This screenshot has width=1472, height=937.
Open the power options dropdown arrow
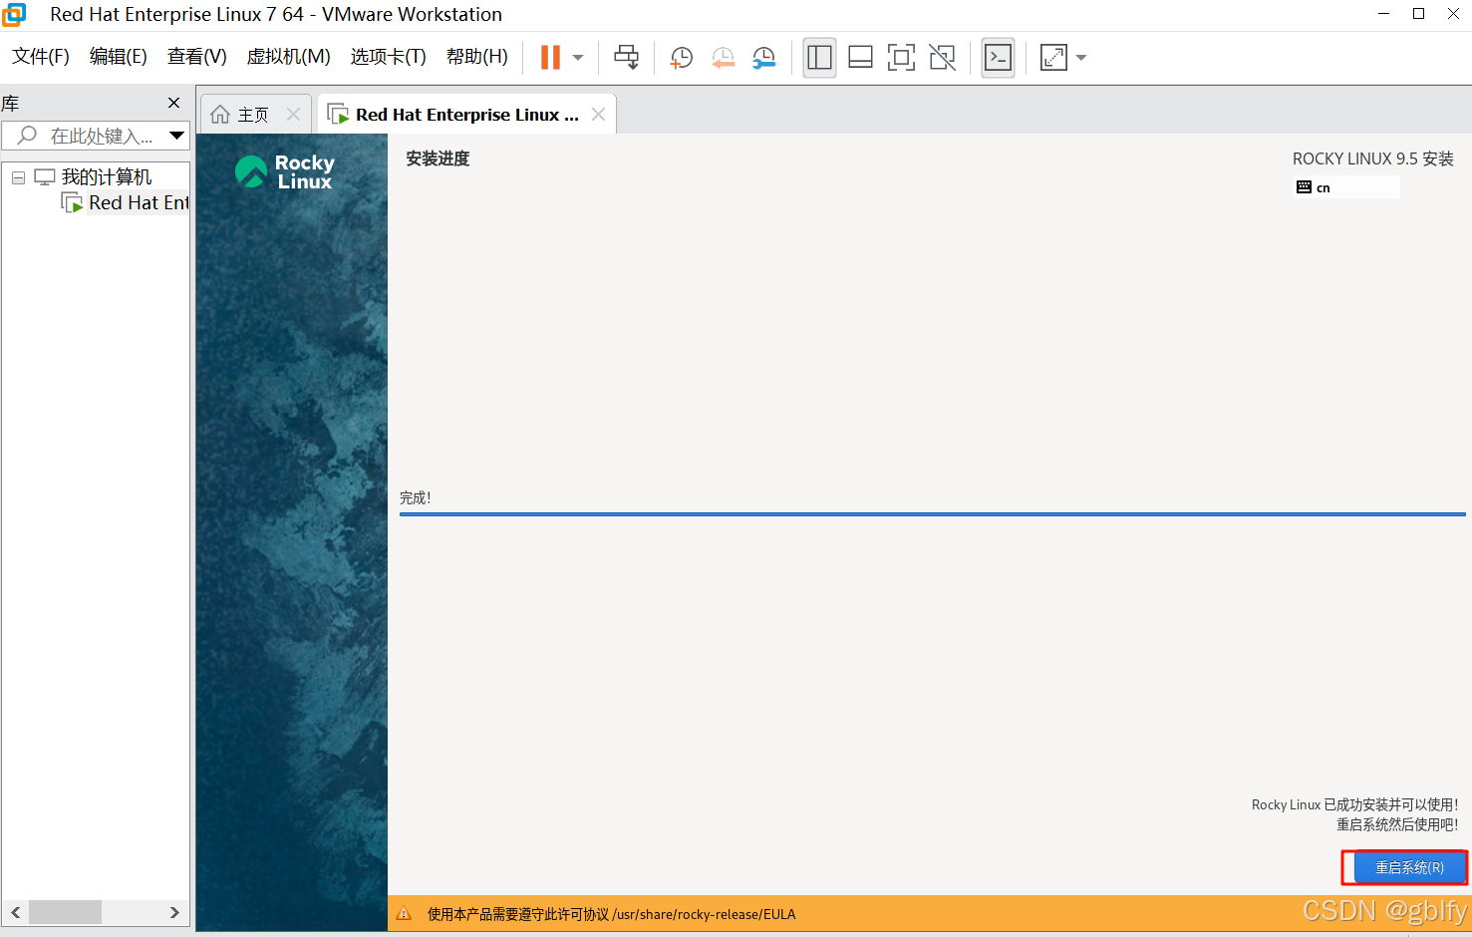(578, 57)
